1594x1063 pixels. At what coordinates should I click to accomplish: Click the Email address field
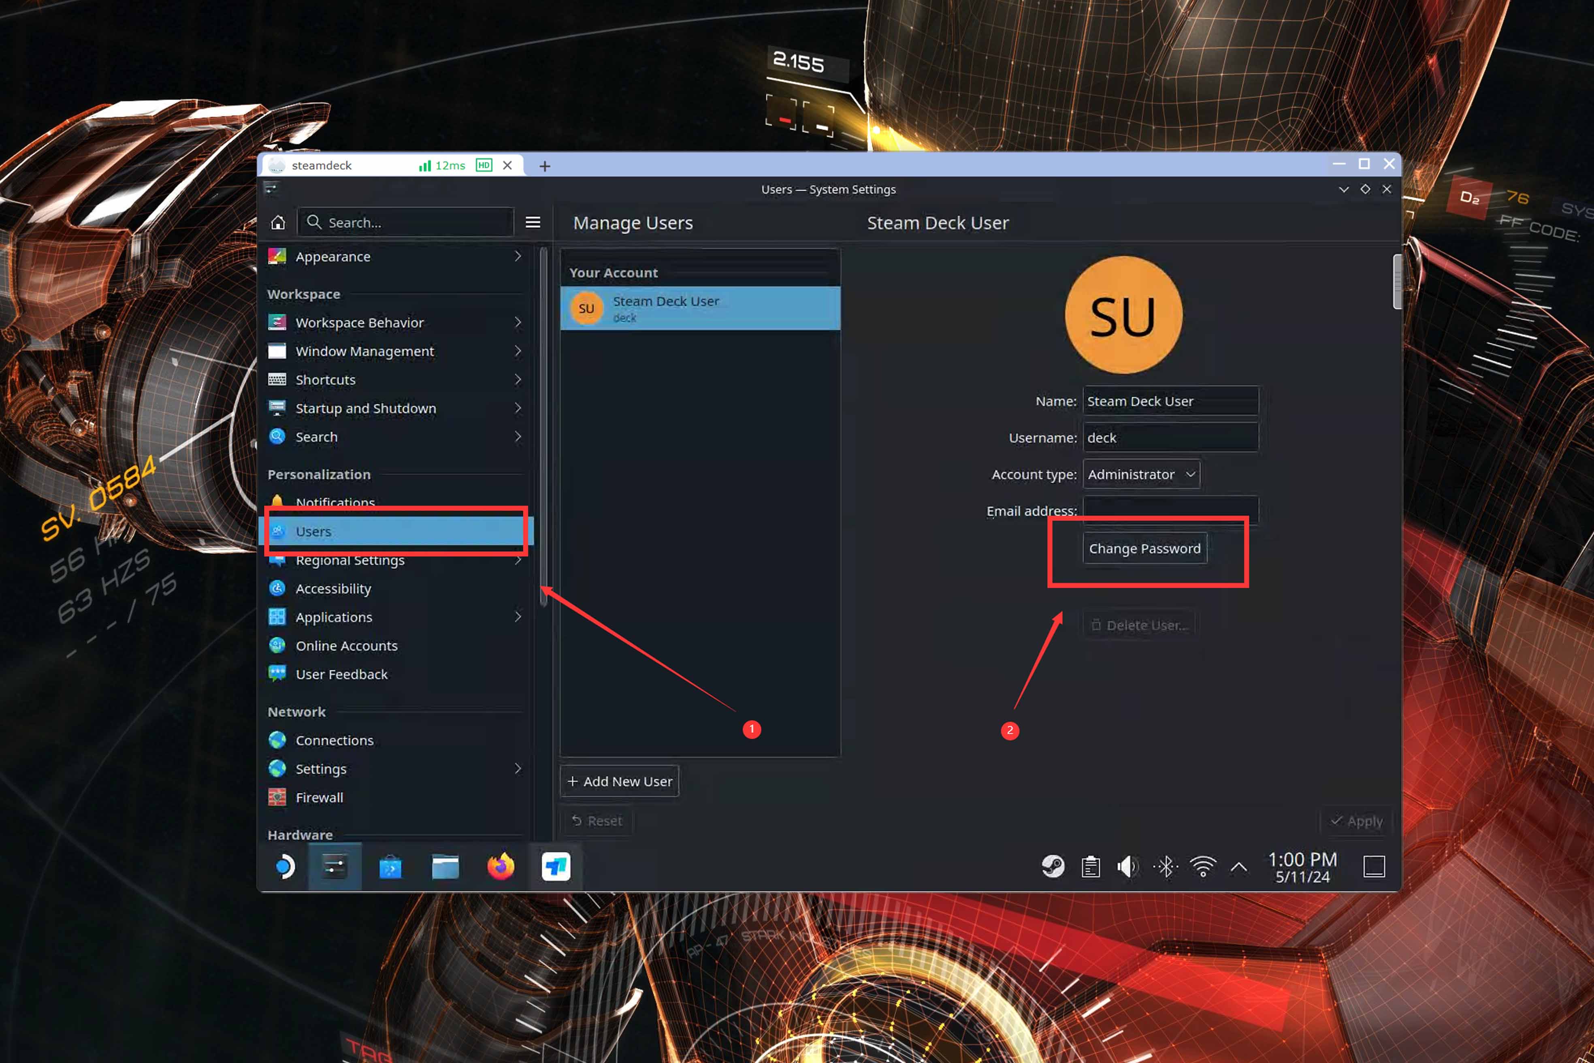tap(1170, 508)
